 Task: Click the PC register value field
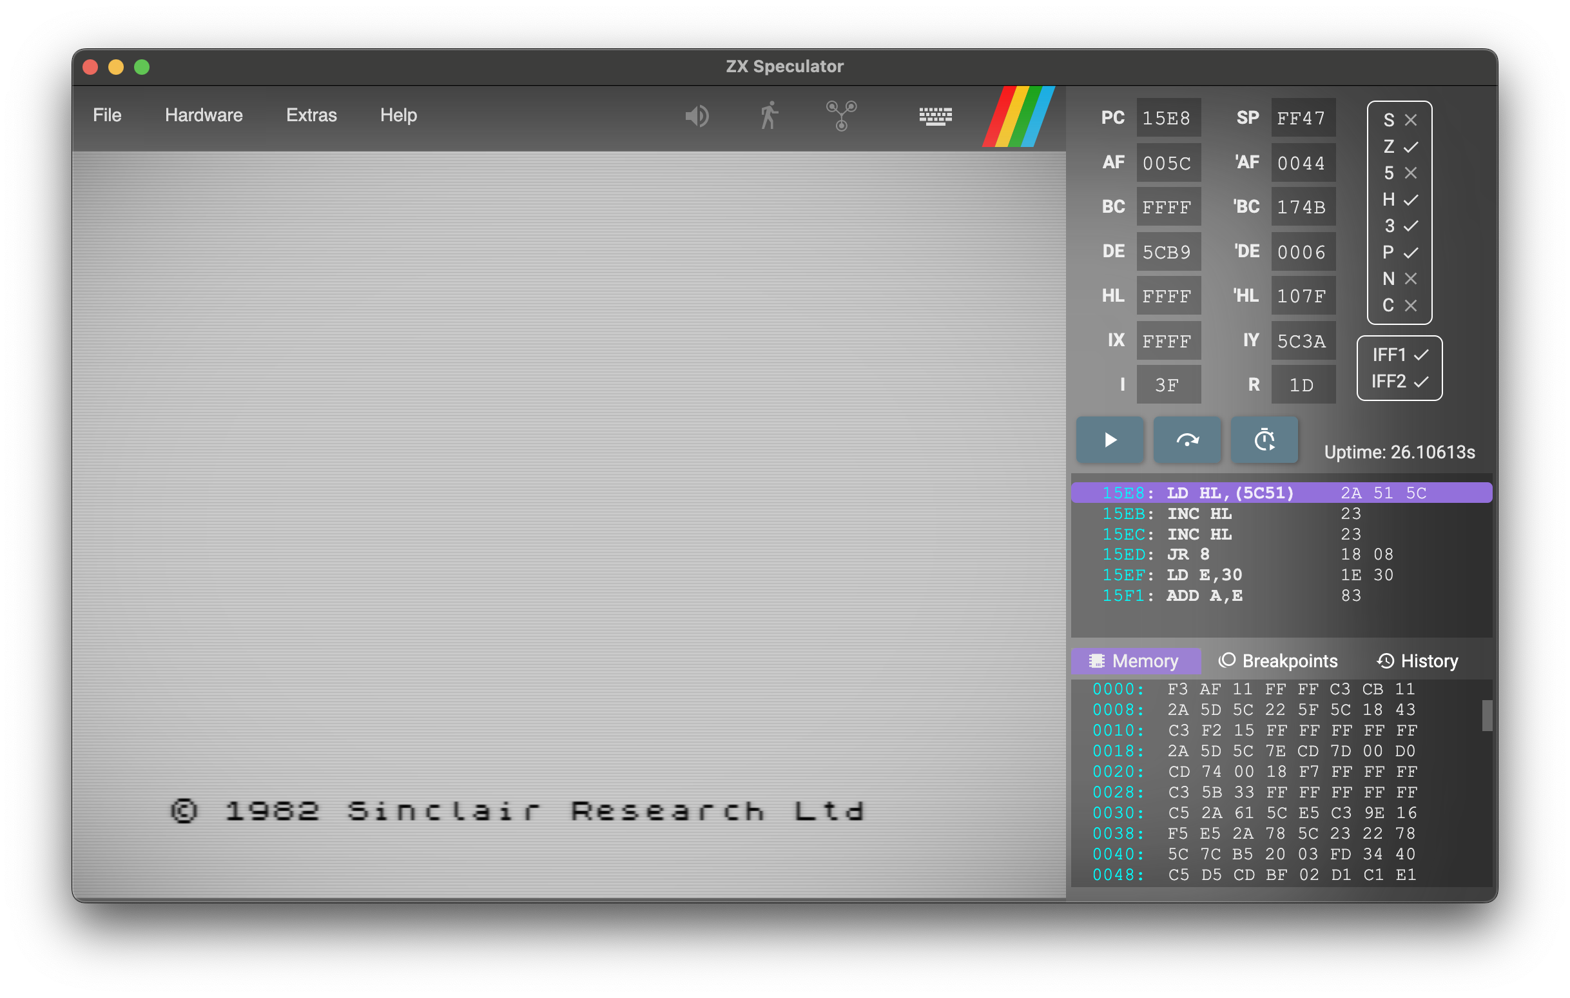[x=1168, y=118]
